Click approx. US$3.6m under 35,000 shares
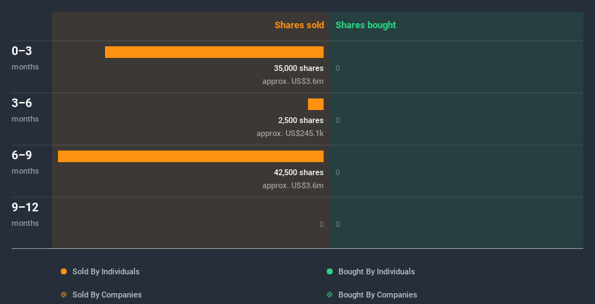 [x=293, y=82]
